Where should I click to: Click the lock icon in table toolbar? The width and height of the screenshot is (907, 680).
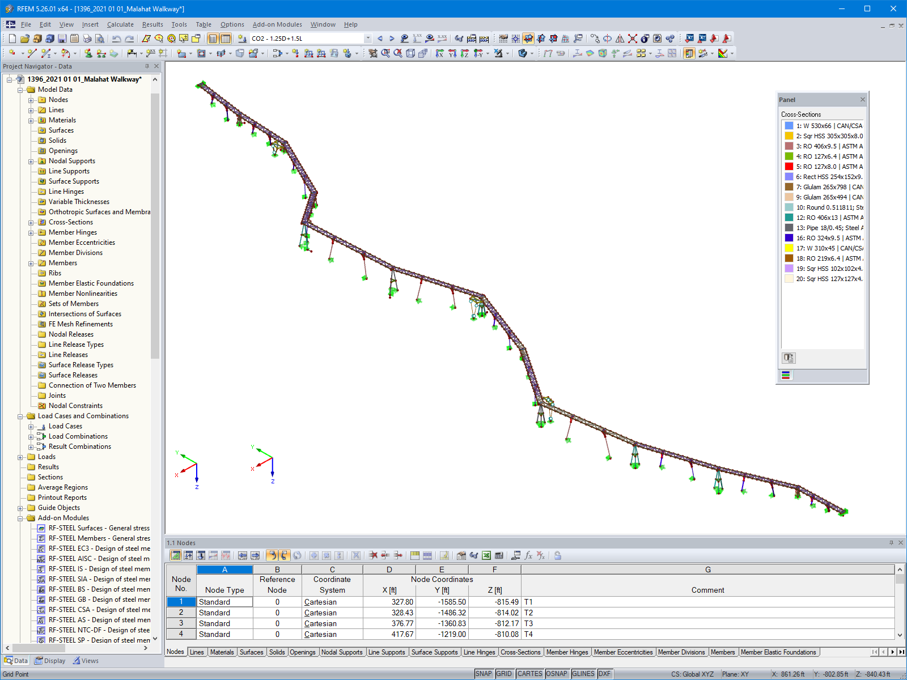558,555
